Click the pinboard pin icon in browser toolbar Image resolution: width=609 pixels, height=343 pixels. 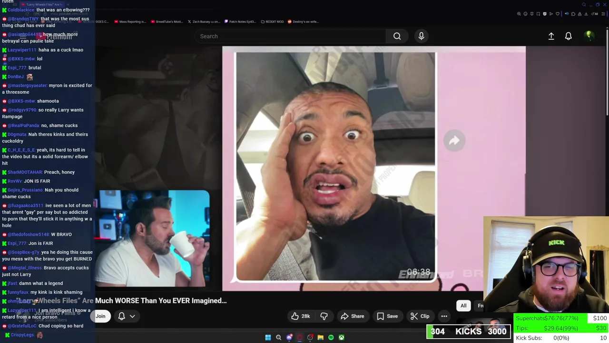tap(532, 14)
